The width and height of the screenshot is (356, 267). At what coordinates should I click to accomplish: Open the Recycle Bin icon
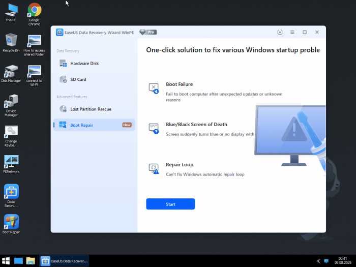pyautogui.click(x=11, y=43)
